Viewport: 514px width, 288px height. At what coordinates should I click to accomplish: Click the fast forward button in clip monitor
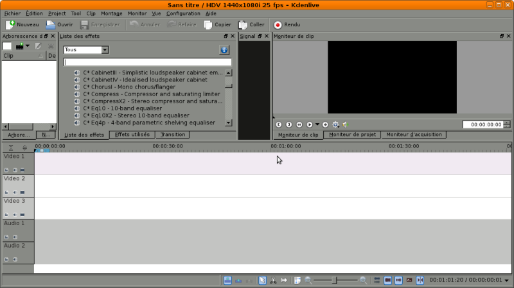325,124
